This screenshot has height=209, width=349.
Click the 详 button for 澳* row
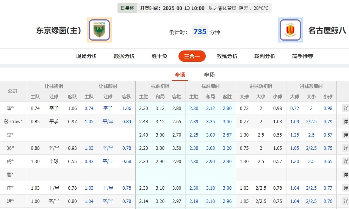(x=345, y=108)
